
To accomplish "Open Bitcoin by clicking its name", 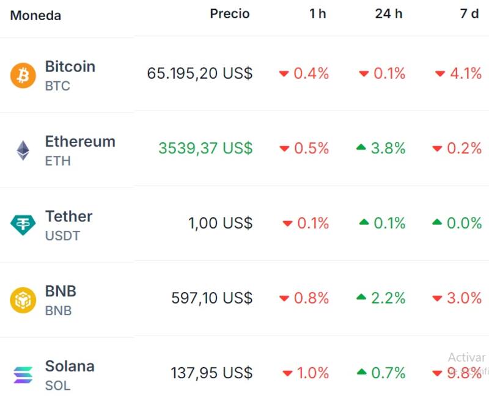I will click(x=70, y=67).
